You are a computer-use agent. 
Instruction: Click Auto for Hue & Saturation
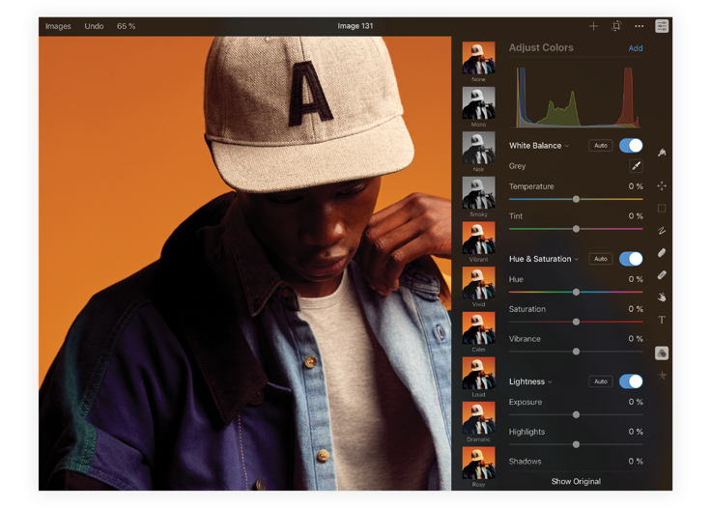coord(600,259)
